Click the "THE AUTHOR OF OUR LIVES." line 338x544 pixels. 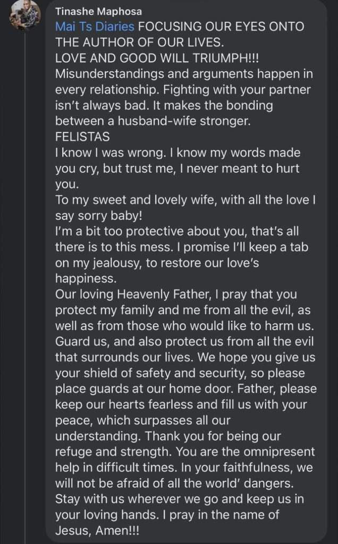[x=125, y=43]
